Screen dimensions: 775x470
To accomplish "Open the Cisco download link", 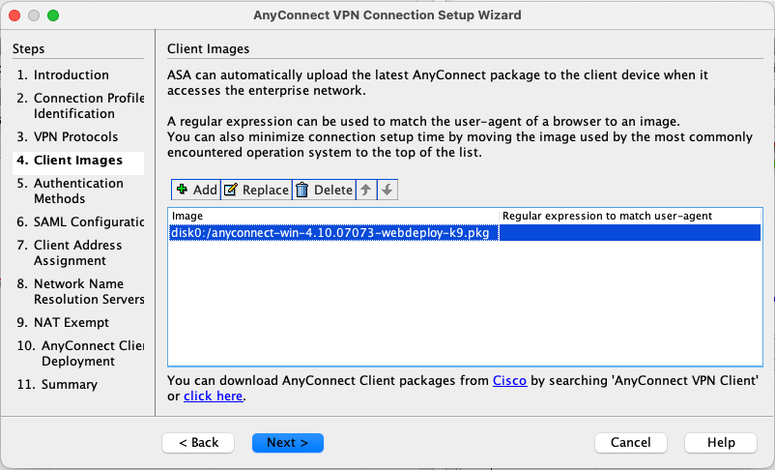I will coord(509,380).
